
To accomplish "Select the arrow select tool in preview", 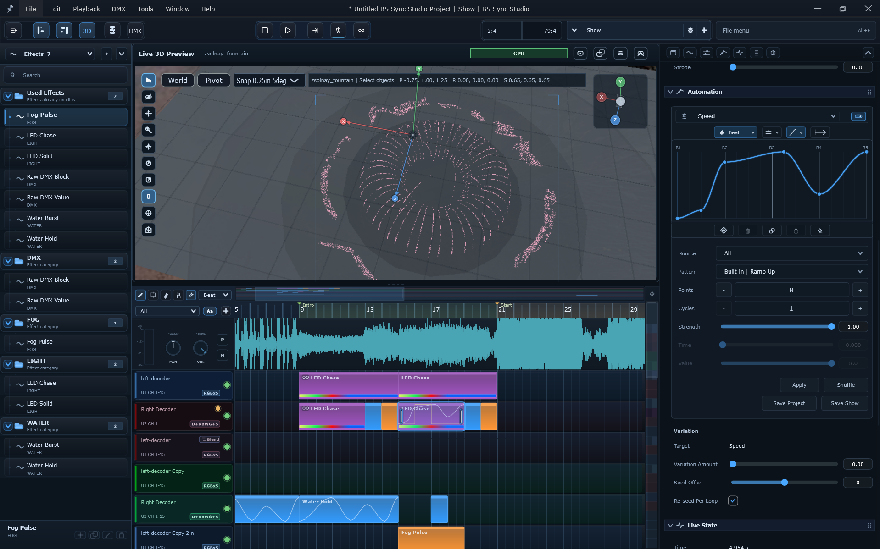I will [x=148, y=80].
